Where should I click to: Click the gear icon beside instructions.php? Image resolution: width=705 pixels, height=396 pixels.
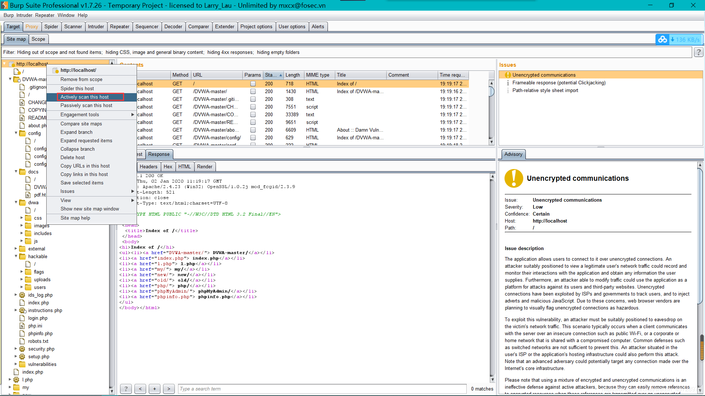click(22, 310)
